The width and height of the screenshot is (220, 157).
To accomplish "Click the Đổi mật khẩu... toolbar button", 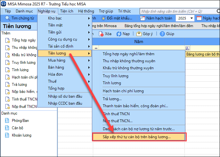I will point(117,18).
